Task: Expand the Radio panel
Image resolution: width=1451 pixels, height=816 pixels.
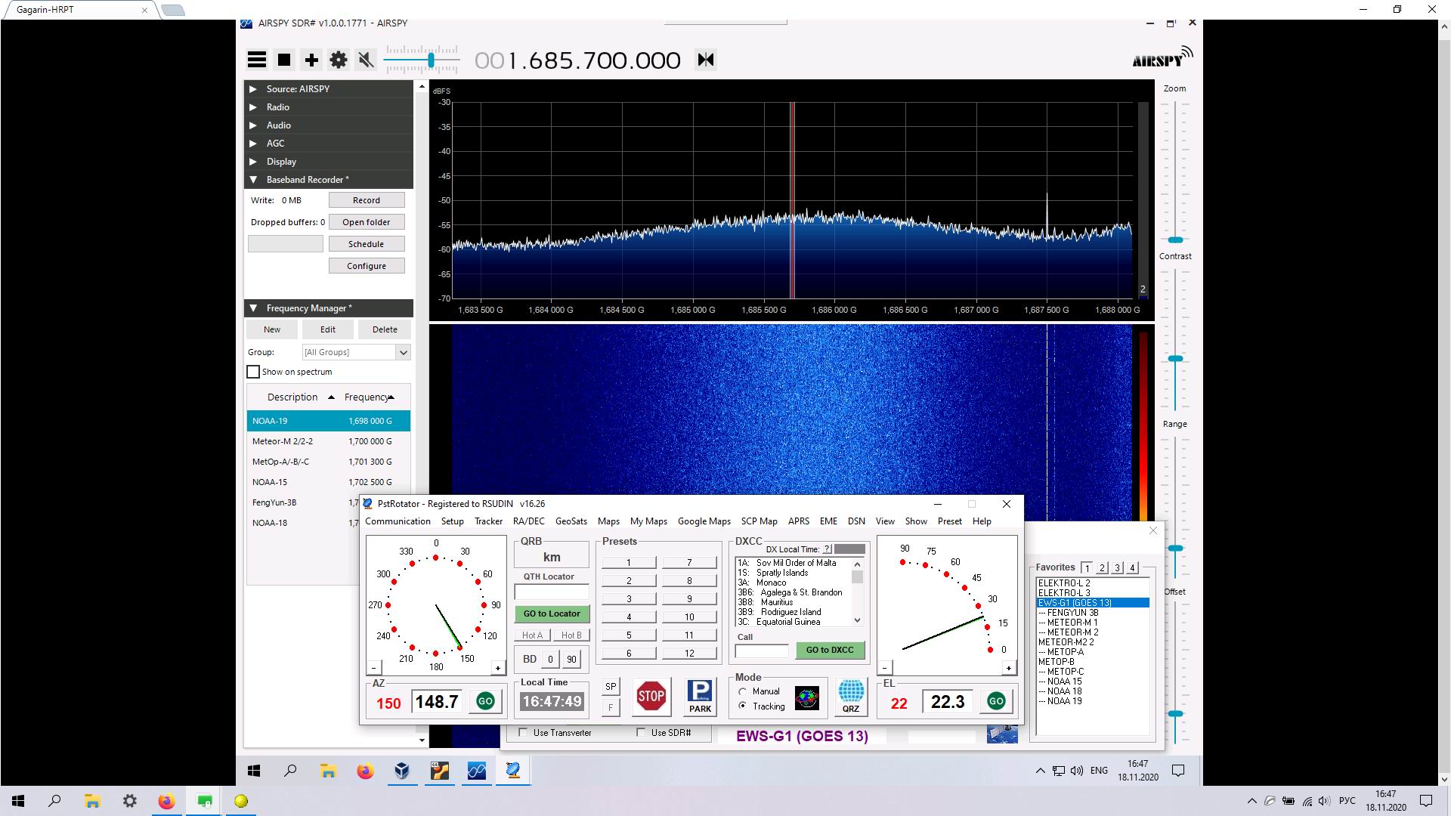Action: pos(328,107)
